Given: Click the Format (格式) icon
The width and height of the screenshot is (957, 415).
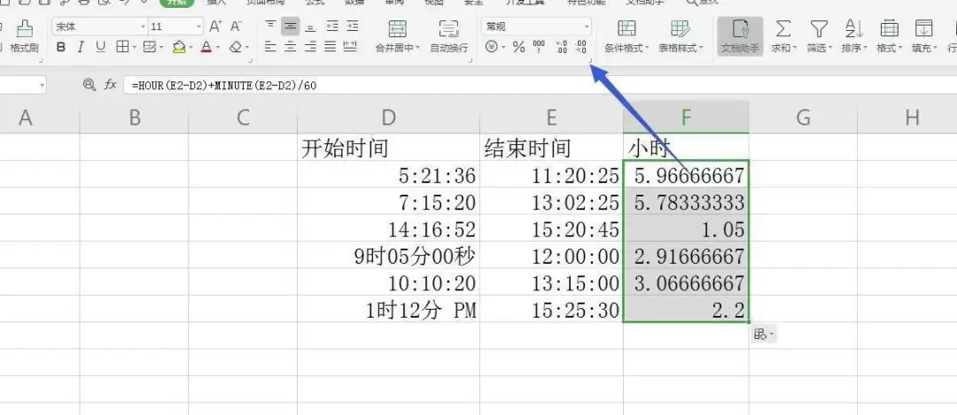Looking at the screenshot, I should pyautogui.click(x=890, y=28).
